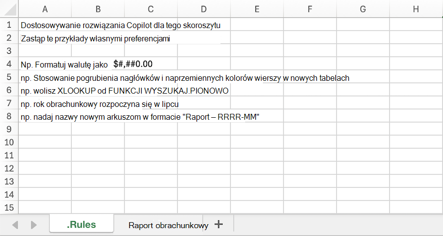Select column G header
Viewport: 443px width, 236px height.
click(363, 9)
